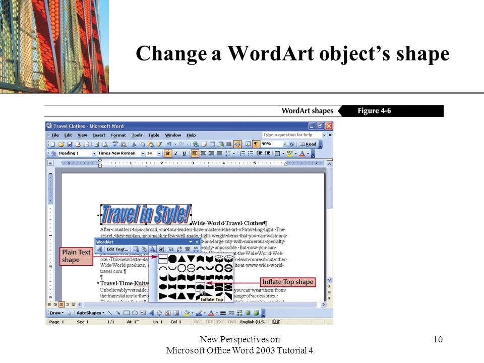
Task: Click the Line tool on Drawing toolbar
Action: click(x=110, y=313)
